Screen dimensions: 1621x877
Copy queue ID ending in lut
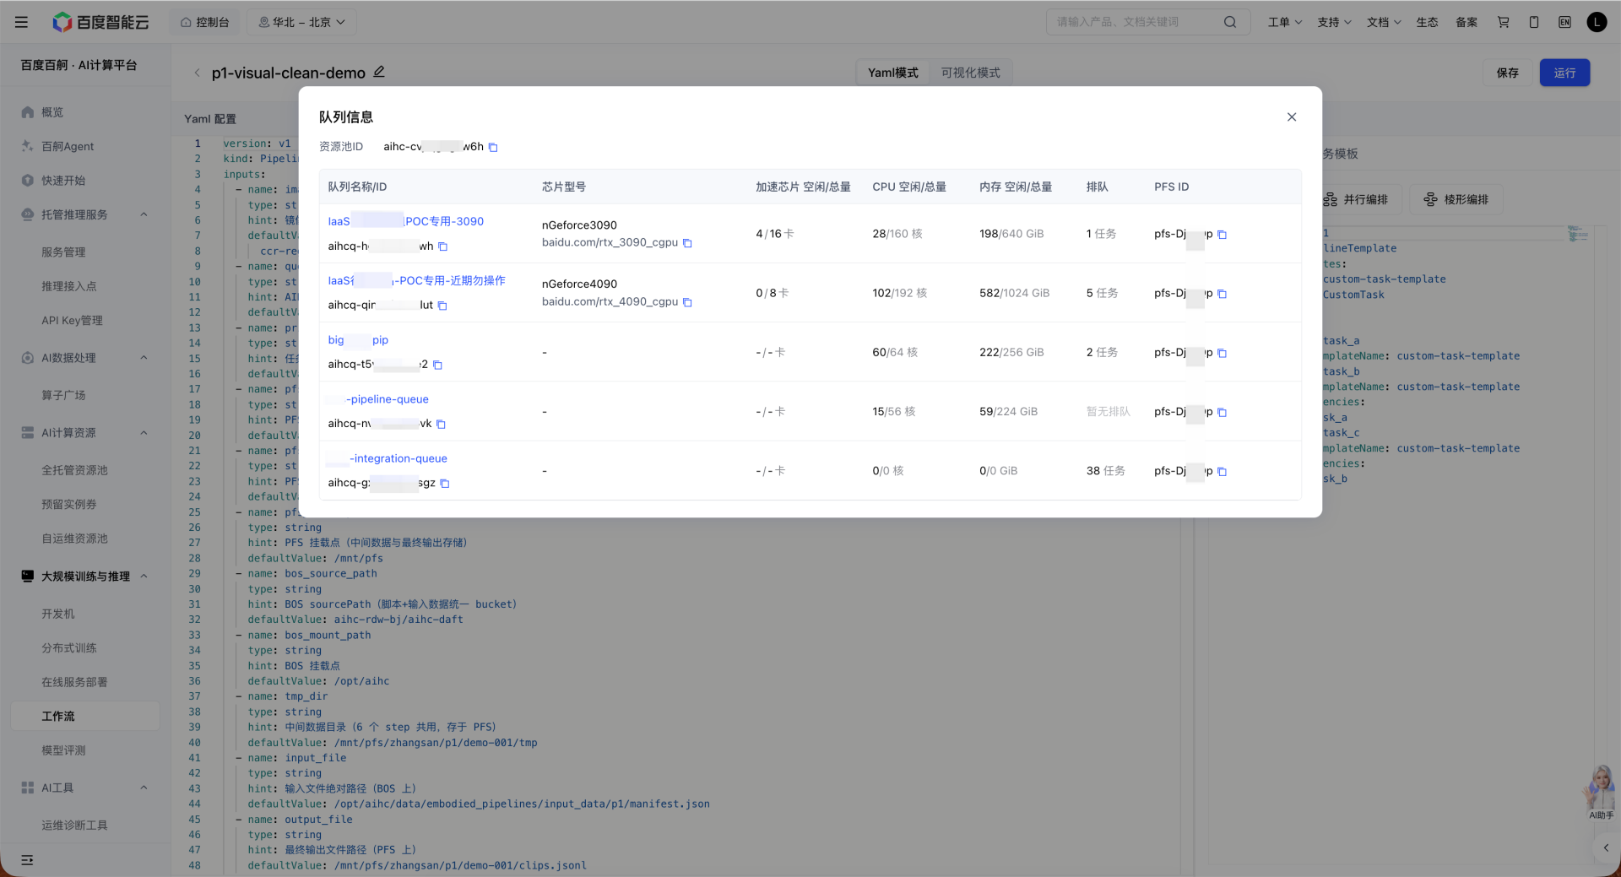click(x=442, y=306)
